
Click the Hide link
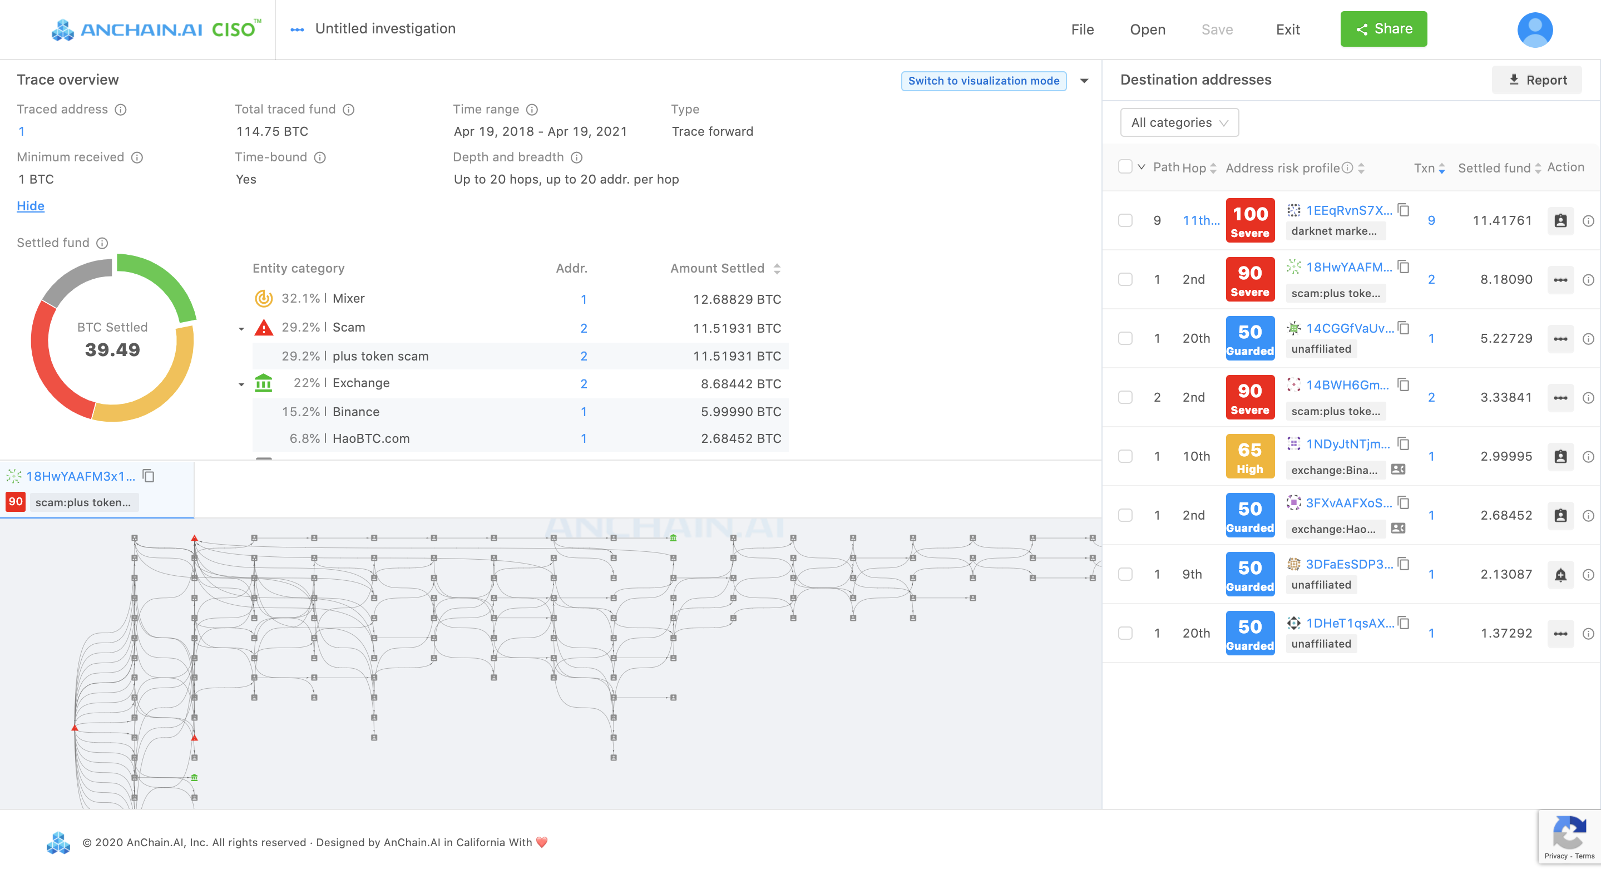coord(30,206)
